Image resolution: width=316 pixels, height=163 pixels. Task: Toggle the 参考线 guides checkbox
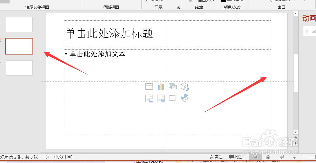(x=148, y=1)
